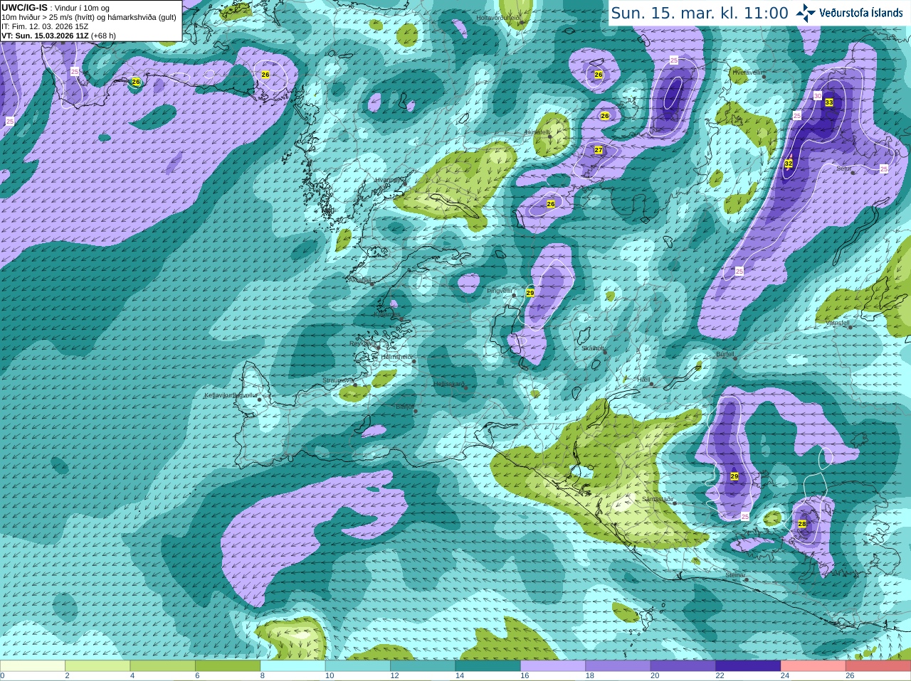The width and height of the screenshot is (911, 681).
Task: Pick the 24–26 m/s legend color swatch
Action: (813, 666)
